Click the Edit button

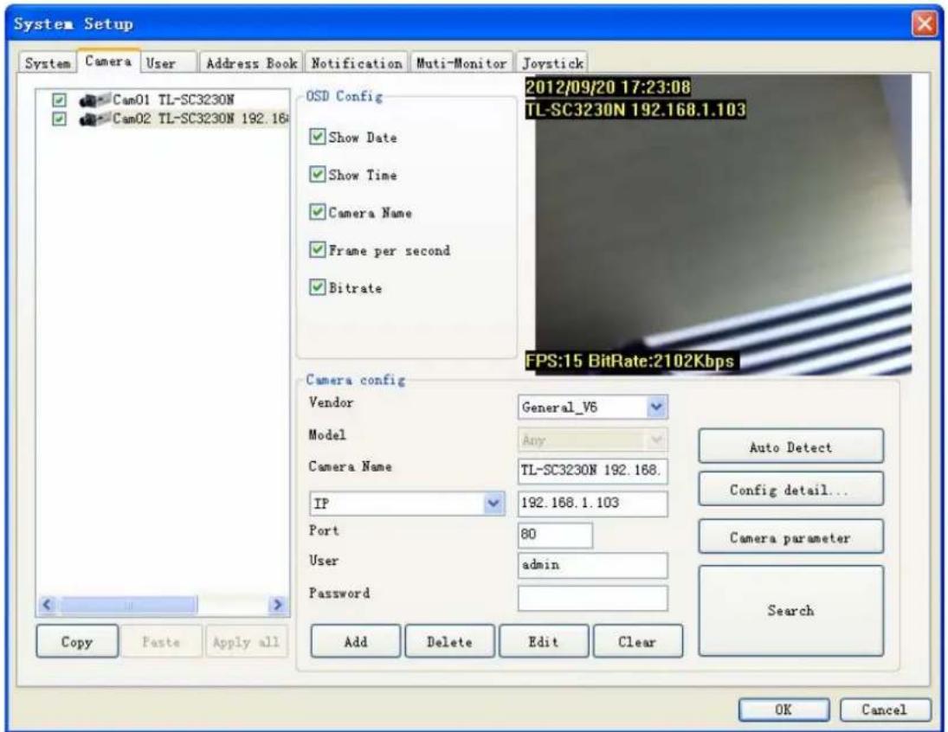point(544,641)
